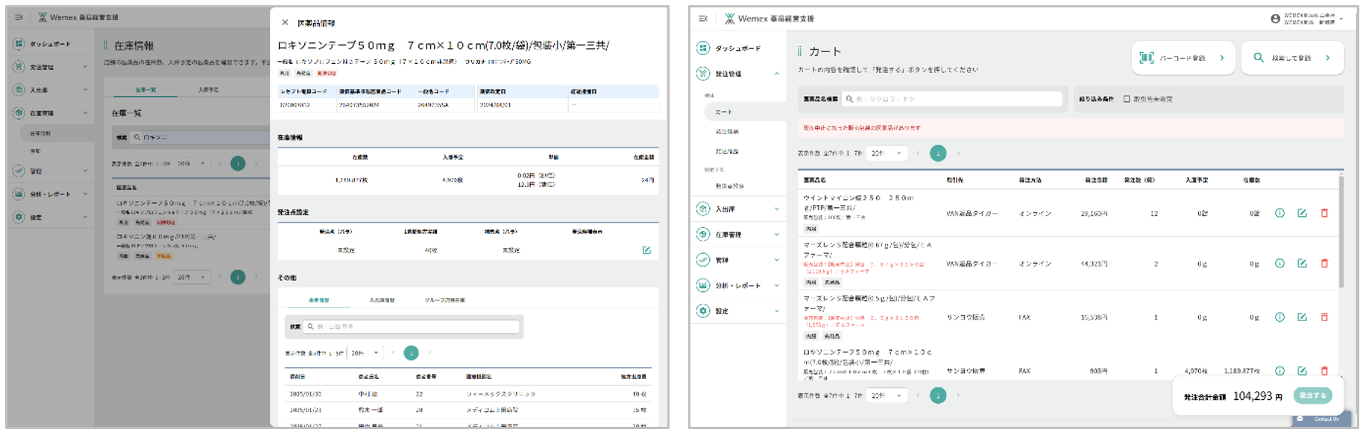
Task: Click the 発注する order button
Action: (x=1312, y=396)
